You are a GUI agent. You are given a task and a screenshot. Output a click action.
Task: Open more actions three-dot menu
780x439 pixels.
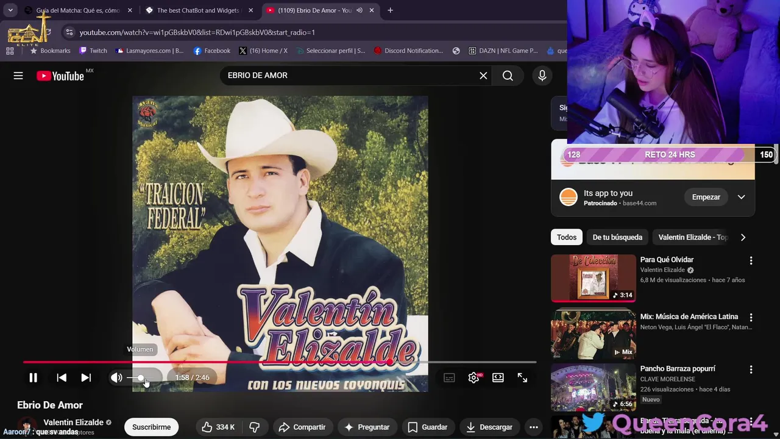click(x=534, y=427)
